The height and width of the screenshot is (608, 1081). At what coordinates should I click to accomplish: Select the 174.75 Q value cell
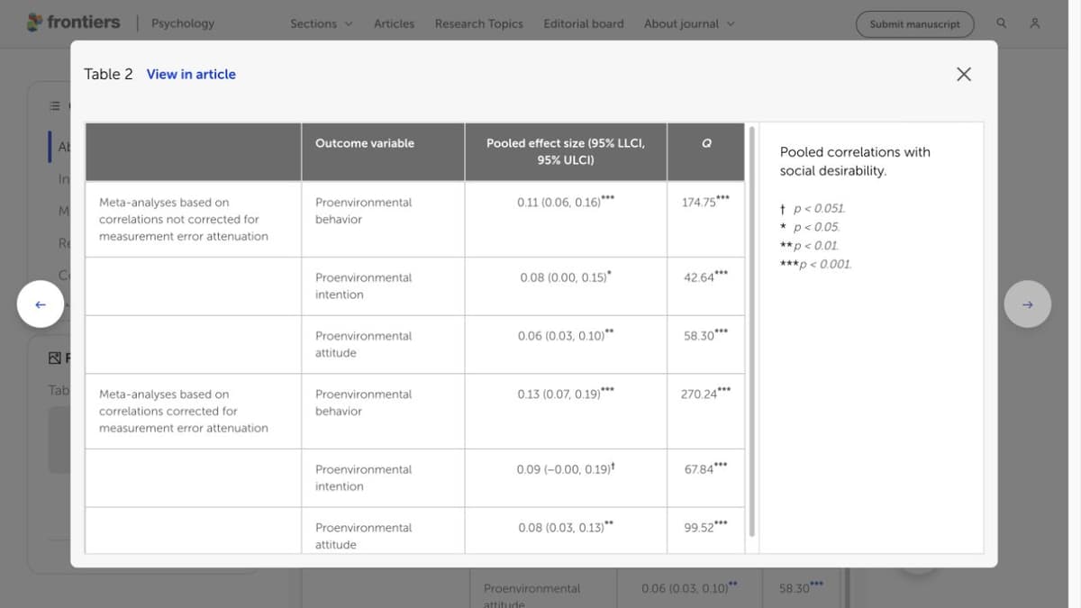click(x=706, y=219)
